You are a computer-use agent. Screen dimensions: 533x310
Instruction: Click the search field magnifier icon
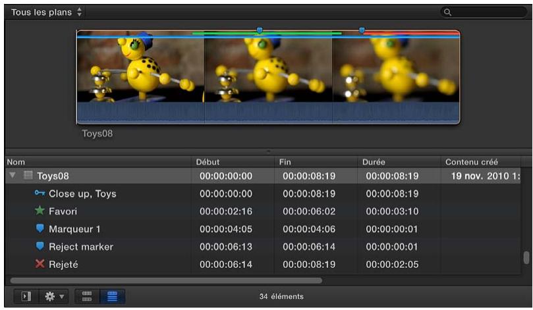point(447,13)
